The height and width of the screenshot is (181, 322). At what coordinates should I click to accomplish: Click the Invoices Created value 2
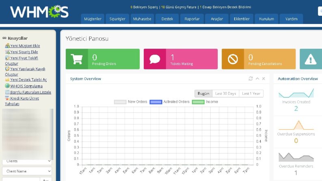tap(296, 108)
